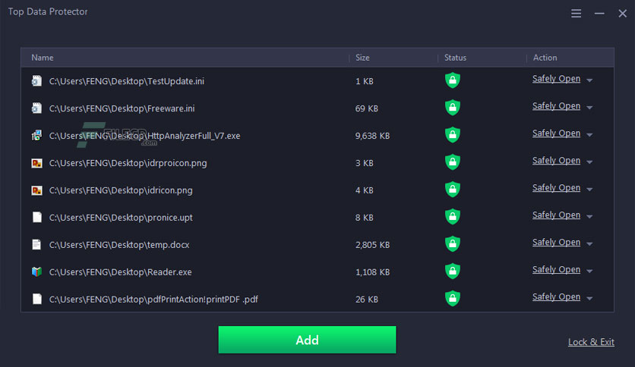This screenshot has height=367, width=635.
Task: Select the C:\Users\FENG\Desktop\idrproicon.png path
Action: 128,163
